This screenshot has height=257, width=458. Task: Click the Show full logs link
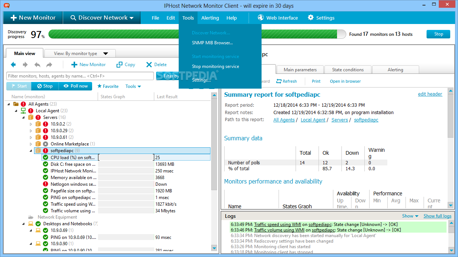437,216
